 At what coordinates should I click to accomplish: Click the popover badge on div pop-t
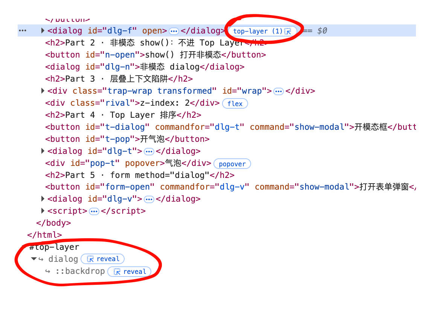[232, 164]
